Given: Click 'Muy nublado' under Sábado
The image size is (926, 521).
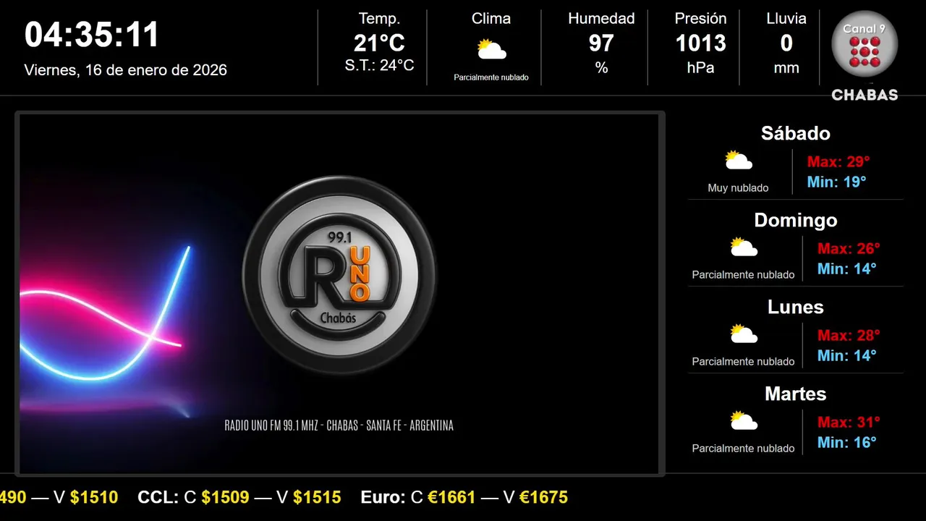Looking at the screenshot, I should point(738,188).
